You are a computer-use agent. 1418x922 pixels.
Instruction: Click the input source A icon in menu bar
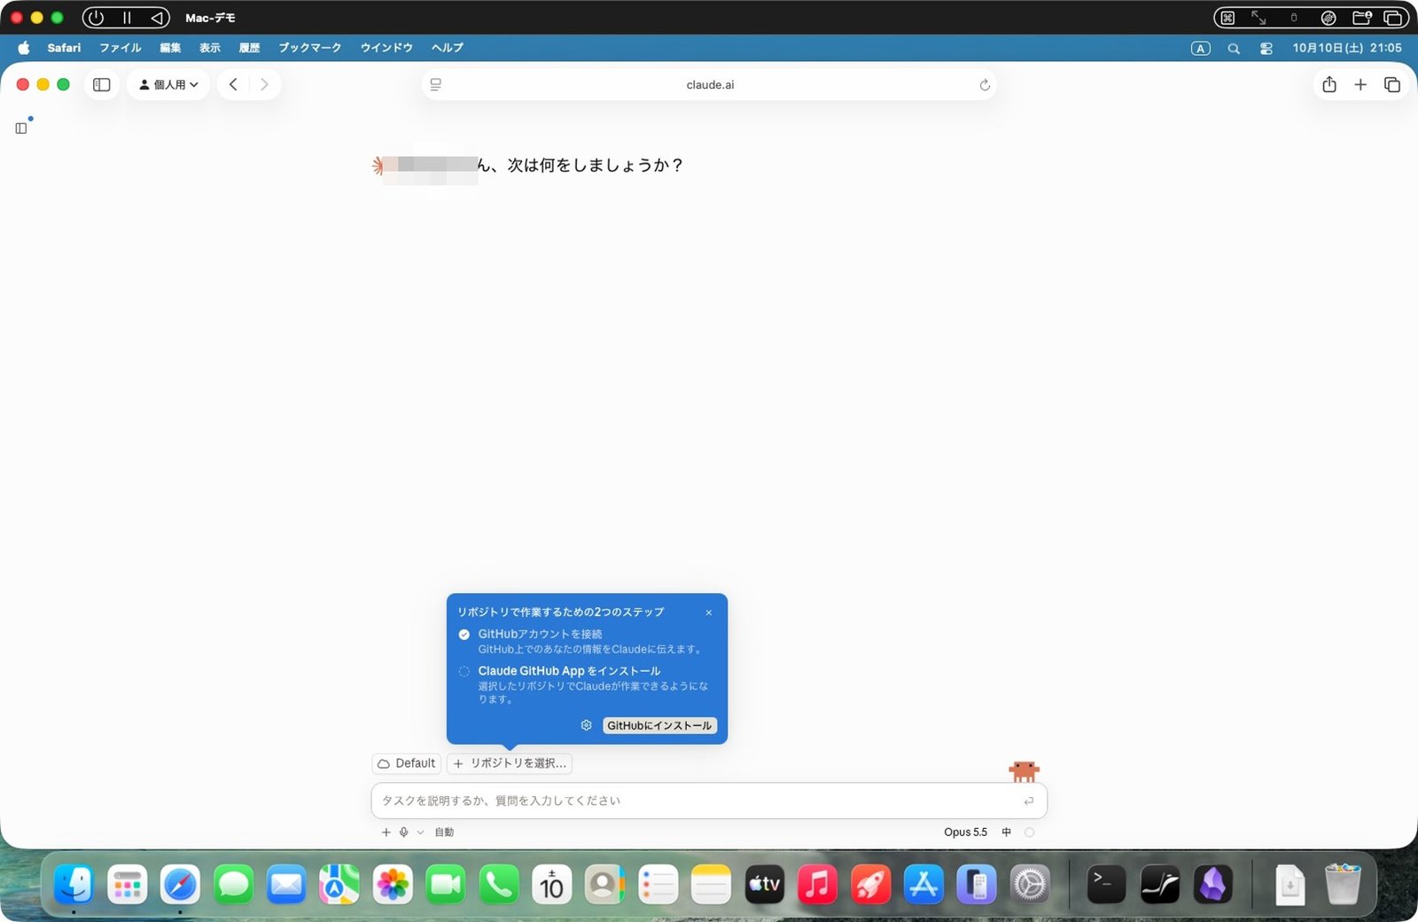point(1200,49)
